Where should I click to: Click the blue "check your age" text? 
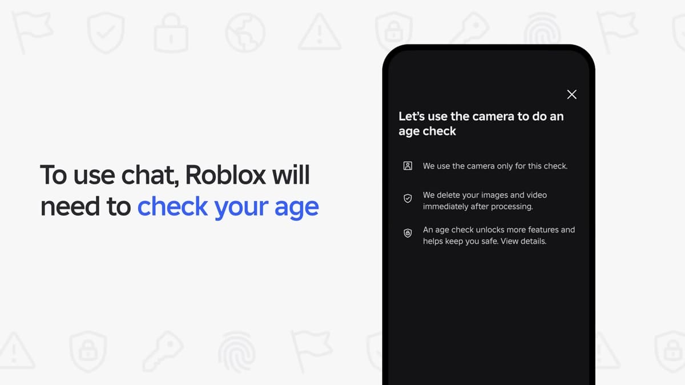(228, 207)
